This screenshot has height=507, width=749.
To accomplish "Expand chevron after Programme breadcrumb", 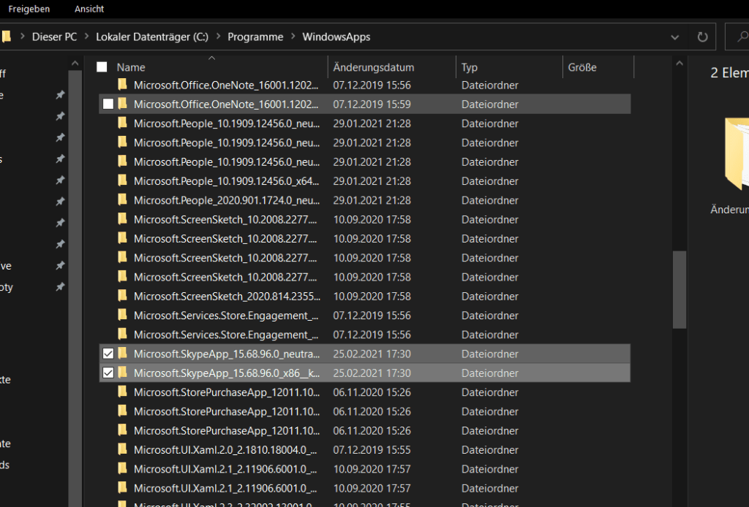I will 293,37.
